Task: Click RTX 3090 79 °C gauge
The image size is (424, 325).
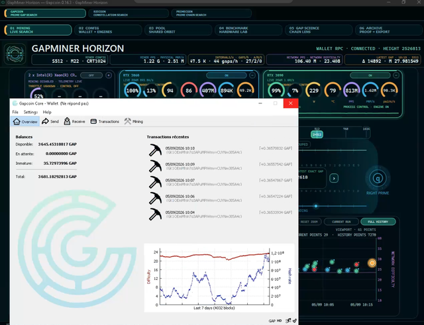Action: click(333, 91)
